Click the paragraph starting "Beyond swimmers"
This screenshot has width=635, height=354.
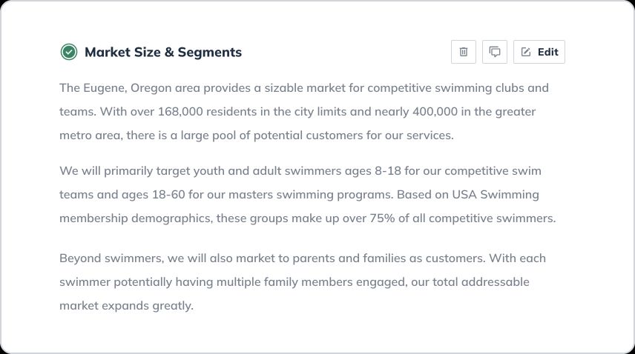pyautogui.click(x=303, y=281)
